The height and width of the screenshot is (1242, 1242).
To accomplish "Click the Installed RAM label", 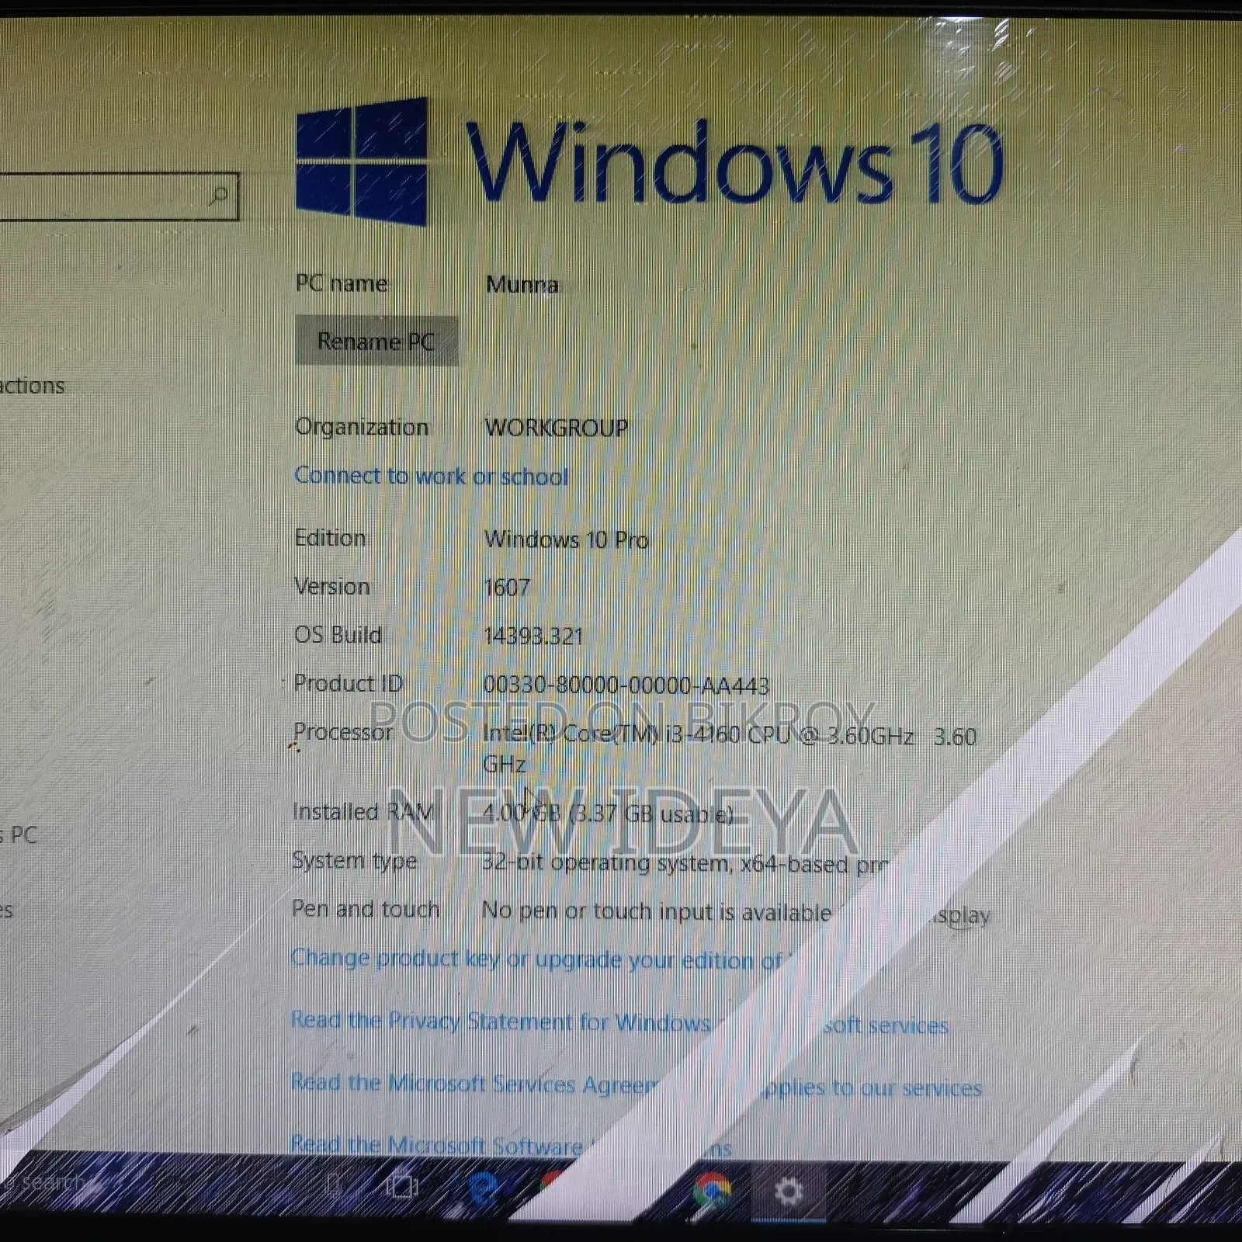I will point(363,811).
